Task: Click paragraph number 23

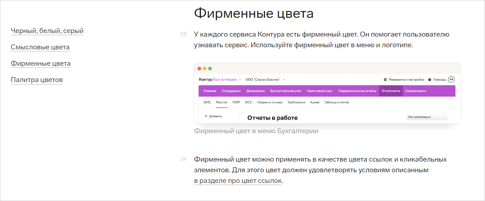Action: point(183,34)
